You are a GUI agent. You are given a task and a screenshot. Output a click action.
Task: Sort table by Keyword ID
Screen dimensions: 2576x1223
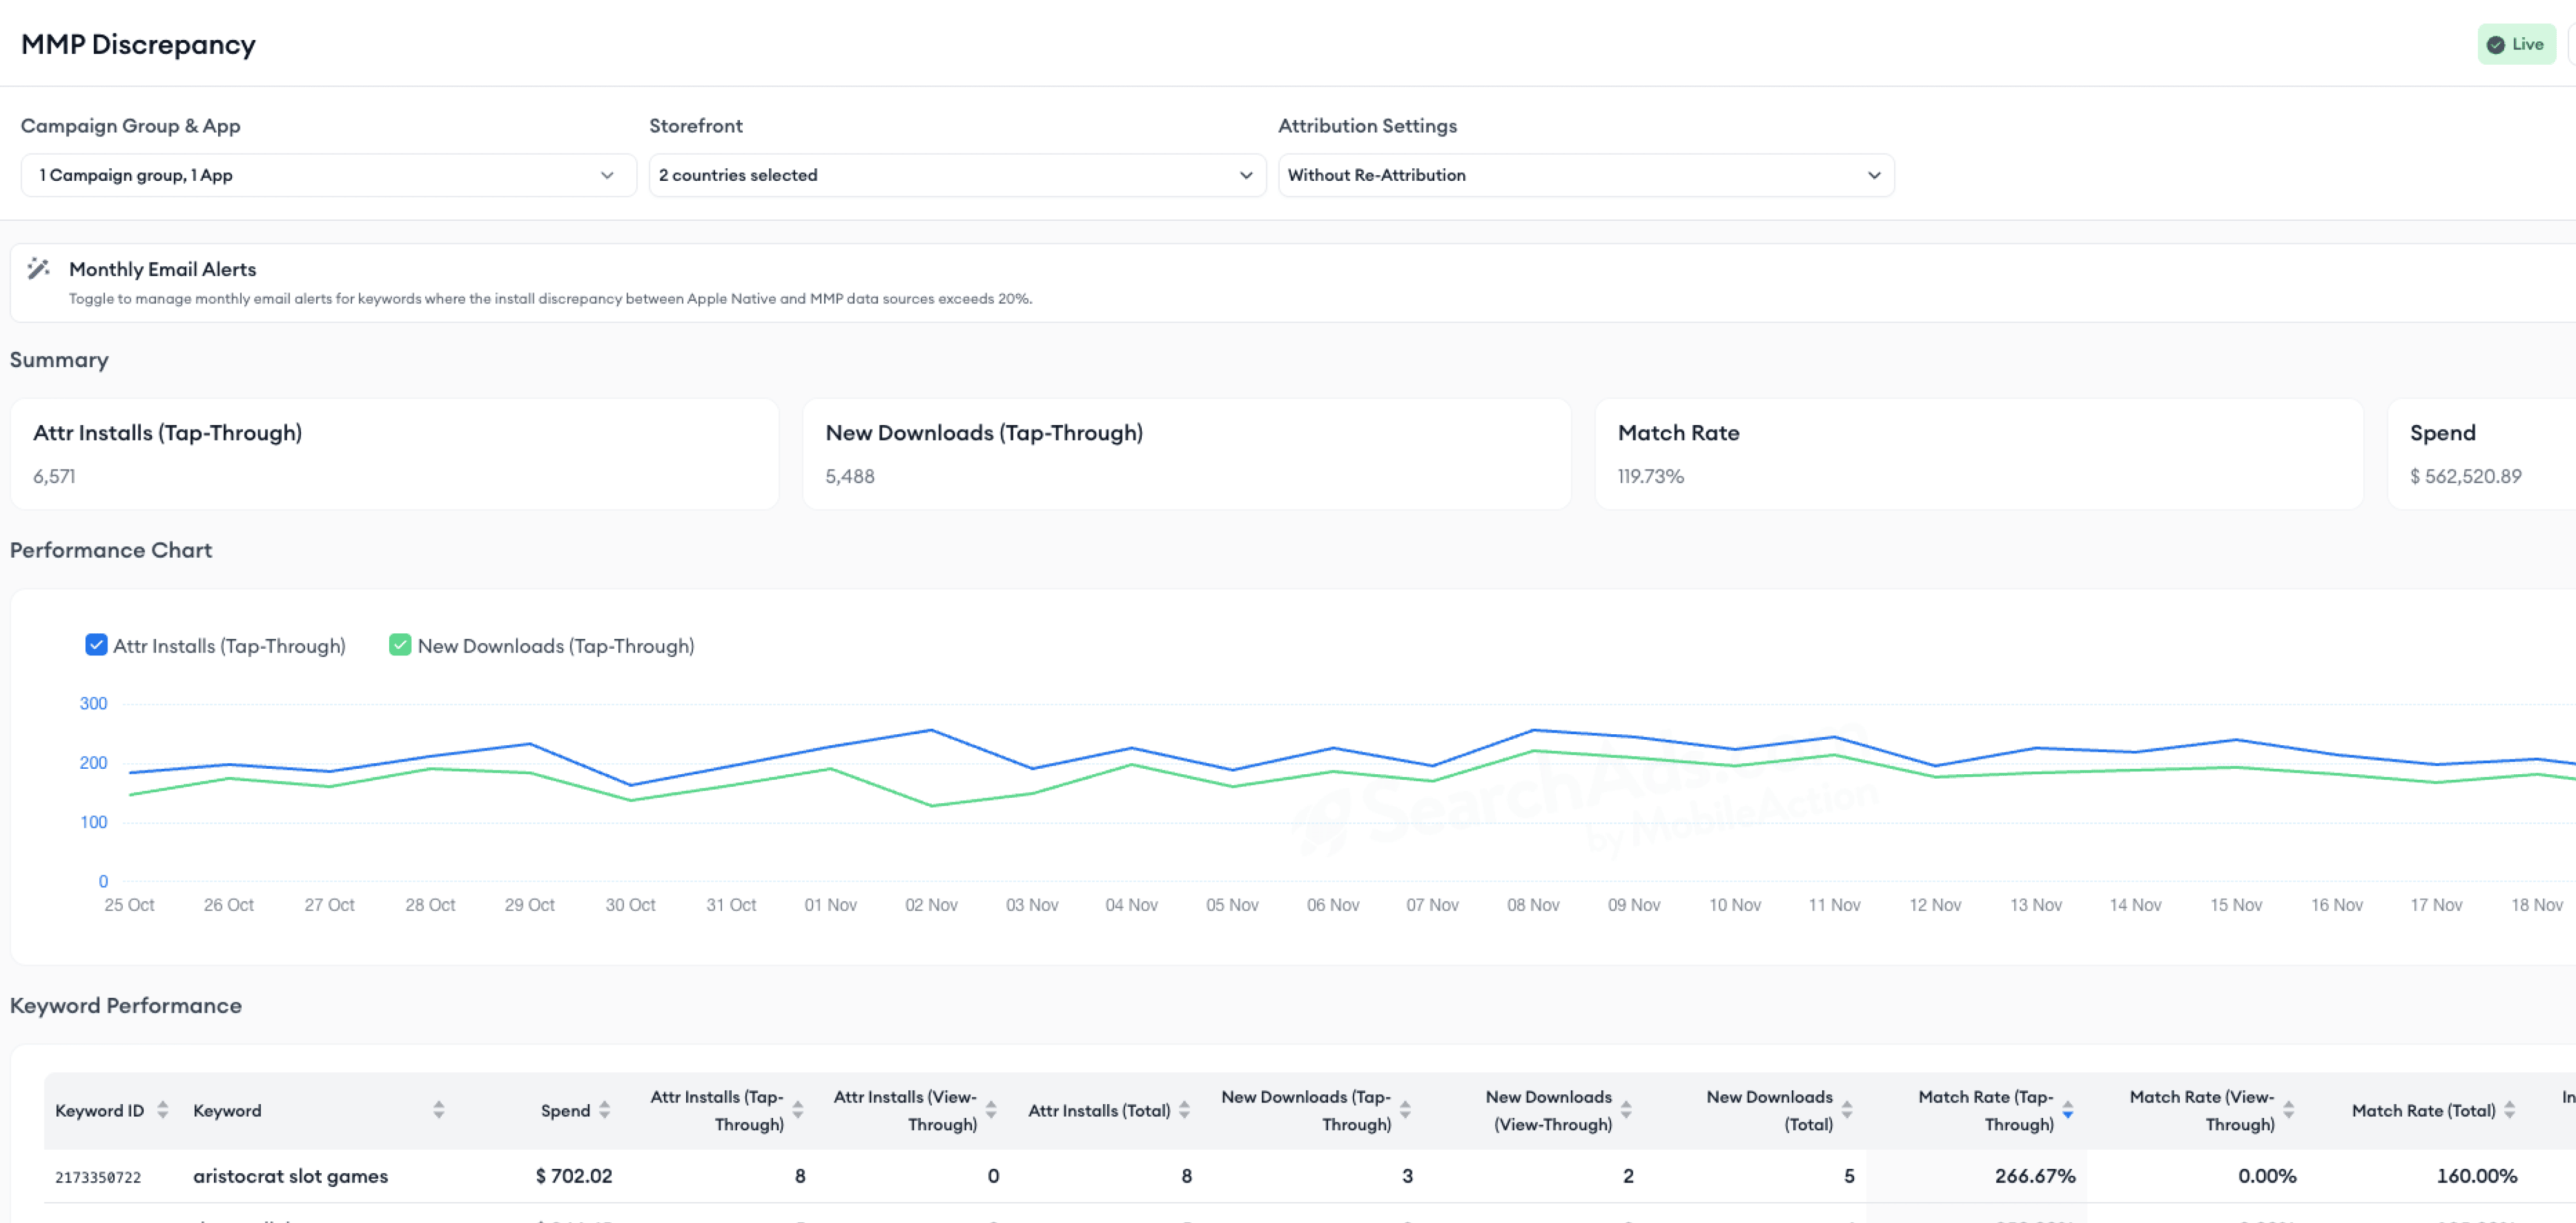coord(162,1110)
